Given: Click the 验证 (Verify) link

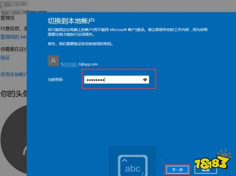Looking at the screenshot, I should pyautogui.click(x=5, y=58).
